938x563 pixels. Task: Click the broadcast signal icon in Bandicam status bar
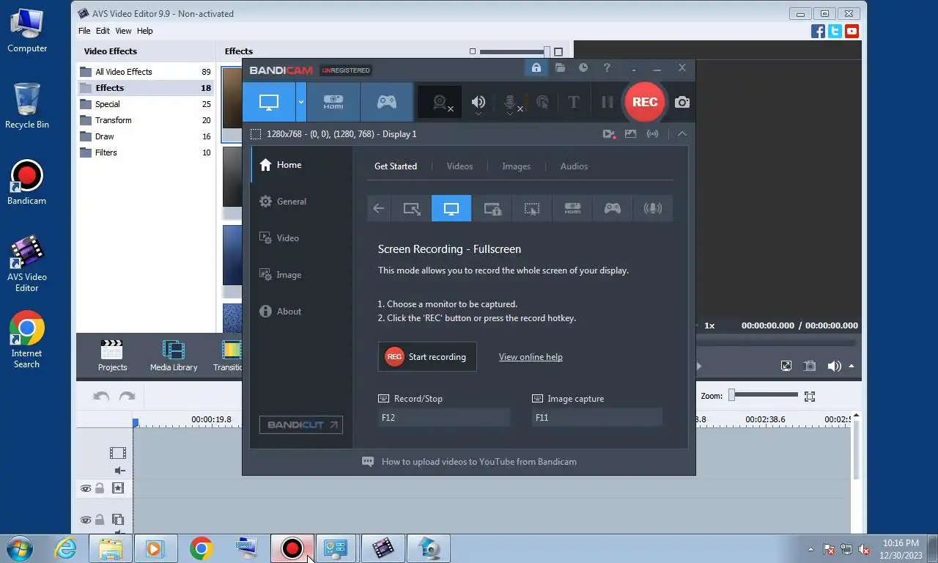click(652, 134)
